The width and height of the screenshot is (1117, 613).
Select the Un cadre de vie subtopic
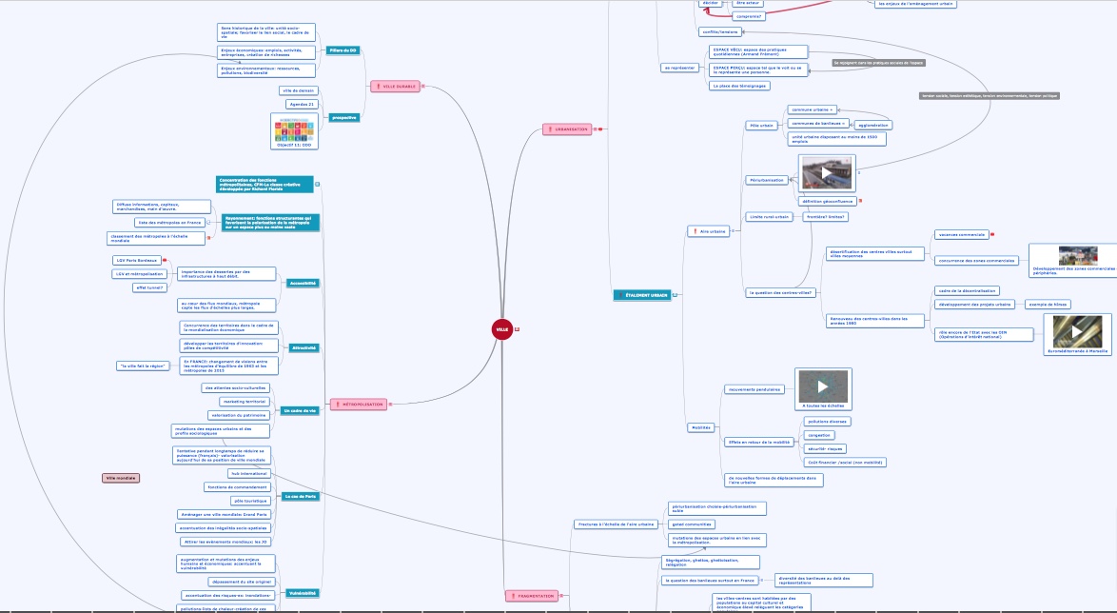point(300,410)
